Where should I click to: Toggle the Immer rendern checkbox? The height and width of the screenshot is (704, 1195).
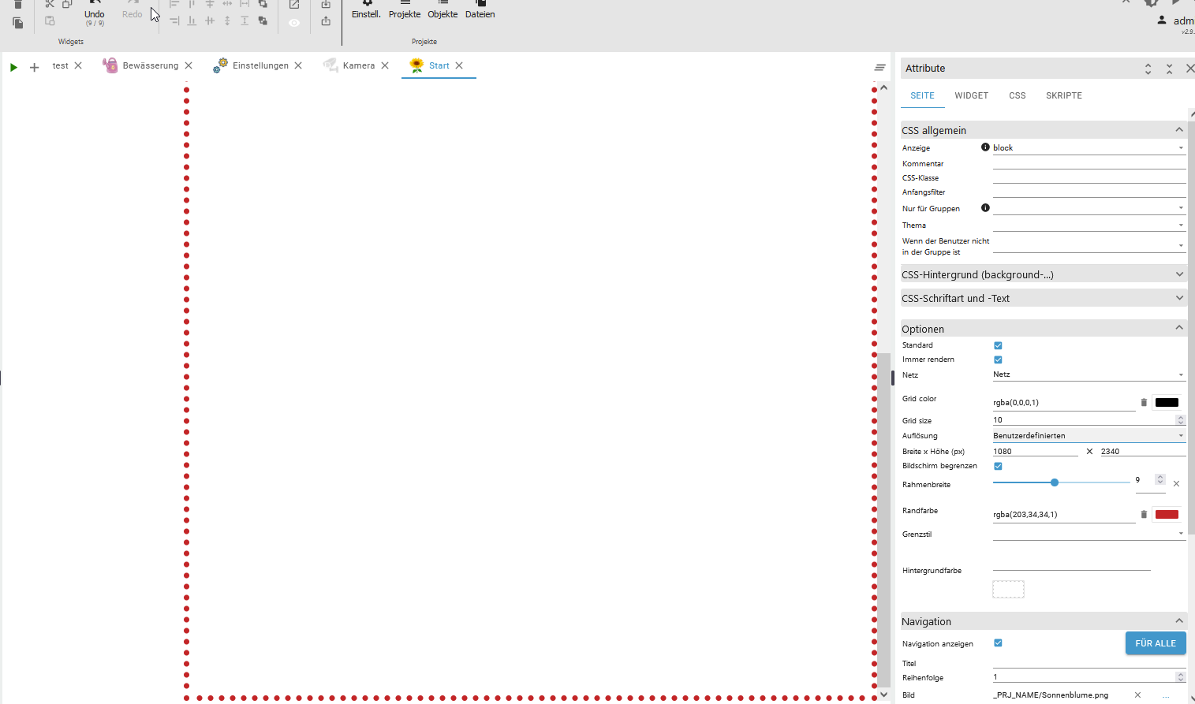click(x=998, y=359)
